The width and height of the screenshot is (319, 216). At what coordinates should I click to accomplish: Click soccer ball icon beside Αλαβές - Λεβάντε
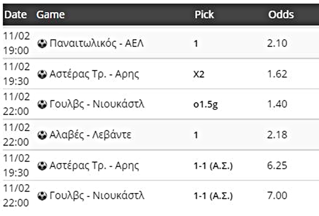click(x=42, y=135)
